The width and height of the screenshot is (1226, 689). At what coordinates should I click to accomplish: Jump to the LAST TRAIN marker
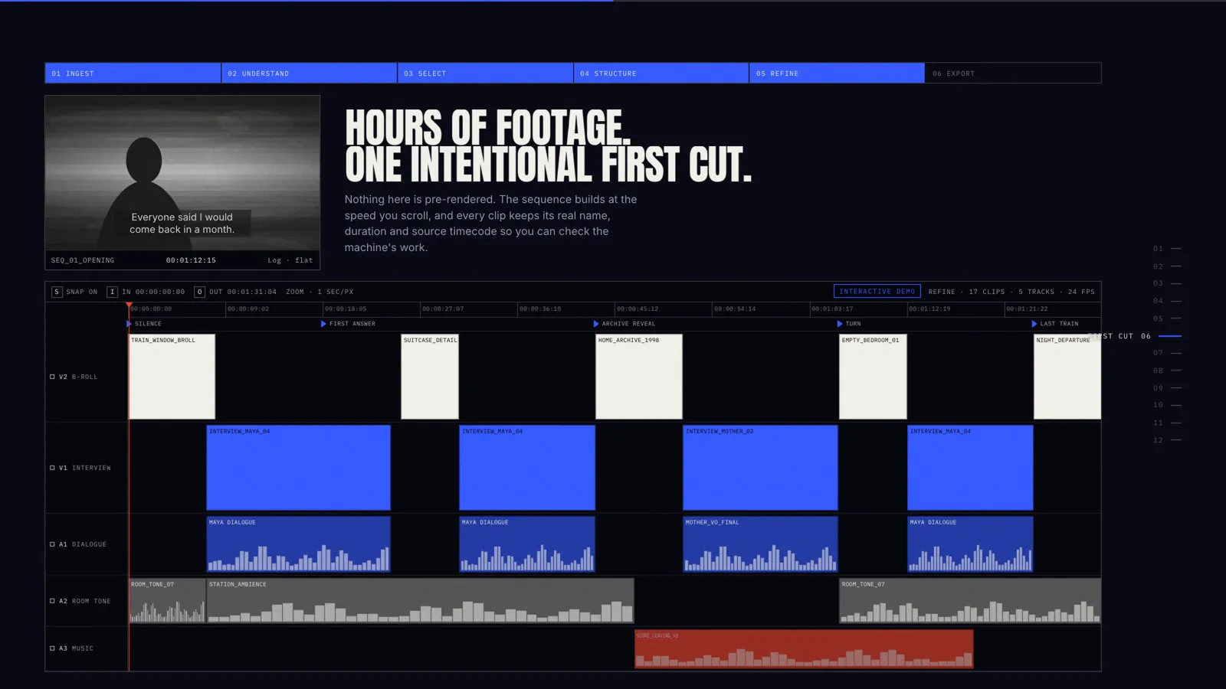(1055, 324)
